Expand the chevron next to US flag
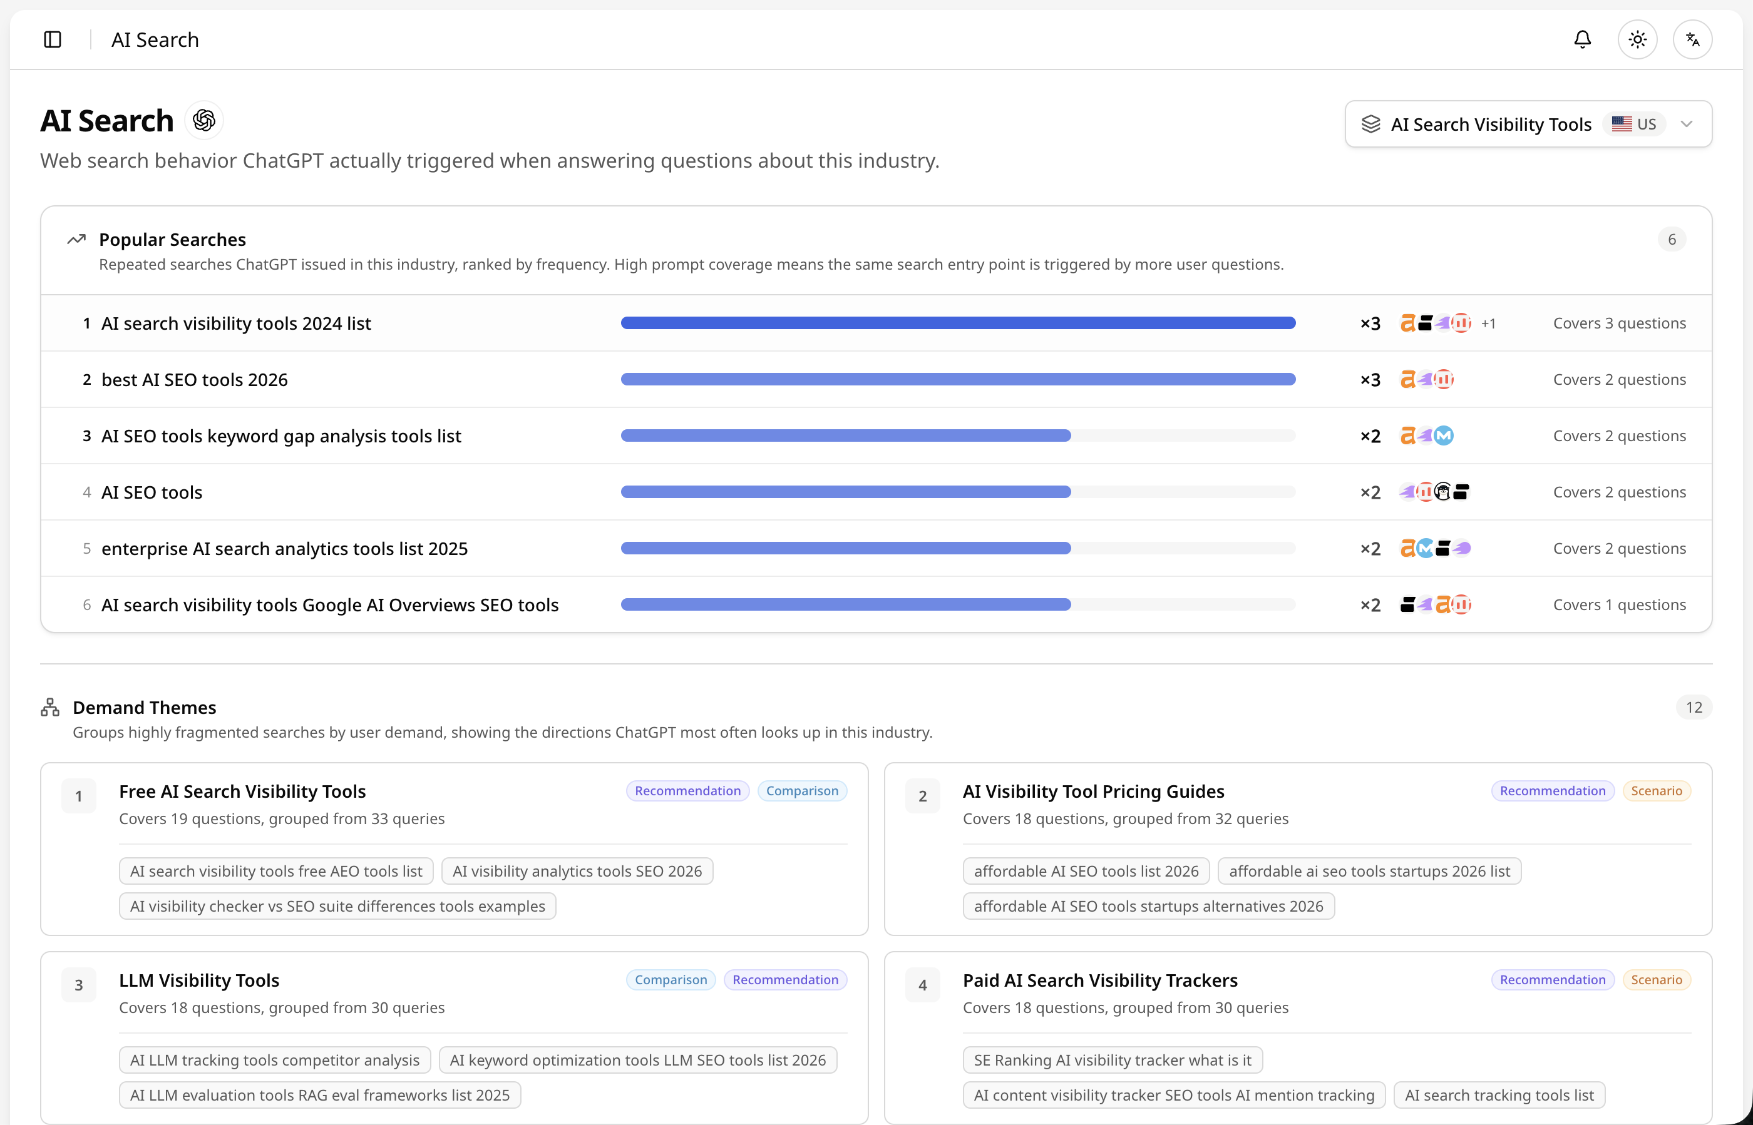The image size is (1753, 1125). click(1687, 124)
